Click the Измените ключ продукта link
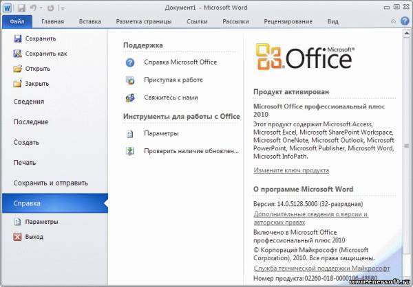Screen dimensions: 413x287 291,170
